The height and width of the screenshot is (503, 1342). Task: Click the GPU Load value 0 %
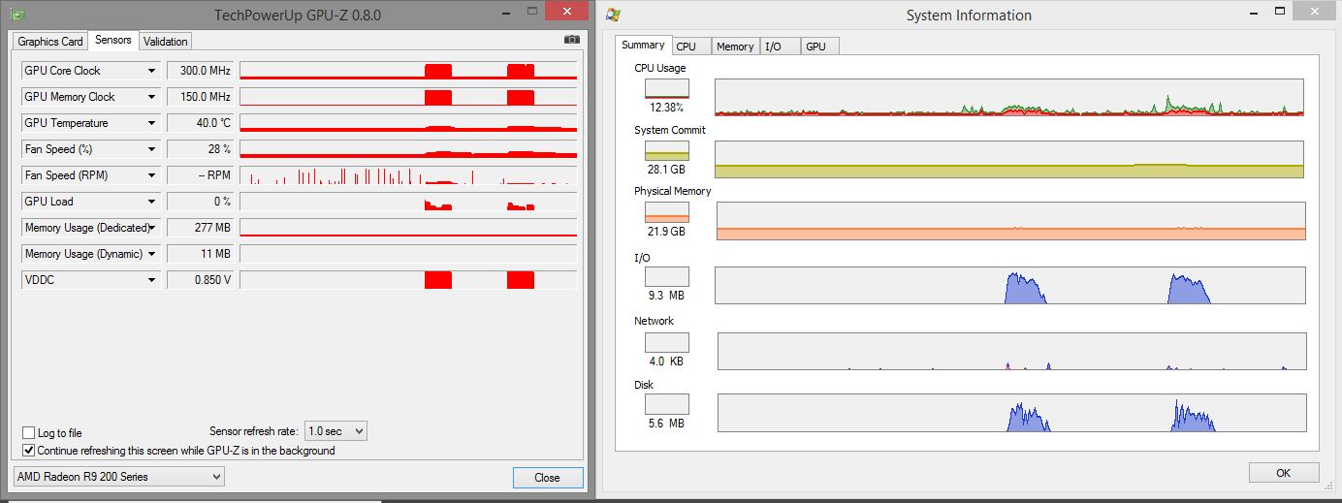pyautogui.click(x=201, y=202)
